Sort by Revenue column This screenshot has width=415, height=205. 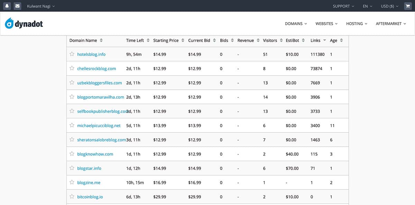tap(248, 40)
